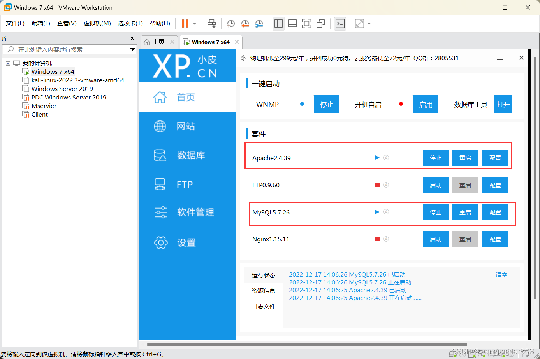Stop the WNMP one-click service
The height and width of the screenshot is (359, 540).
327,104
